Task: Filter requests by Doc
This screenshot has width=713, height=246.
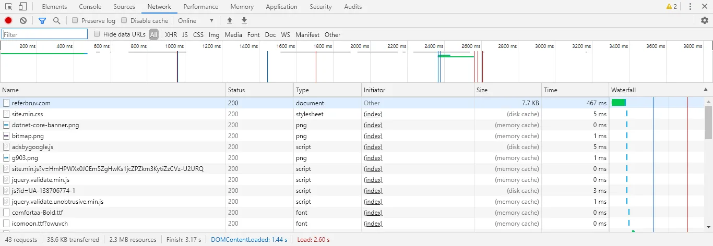Action: pos(270,35)
